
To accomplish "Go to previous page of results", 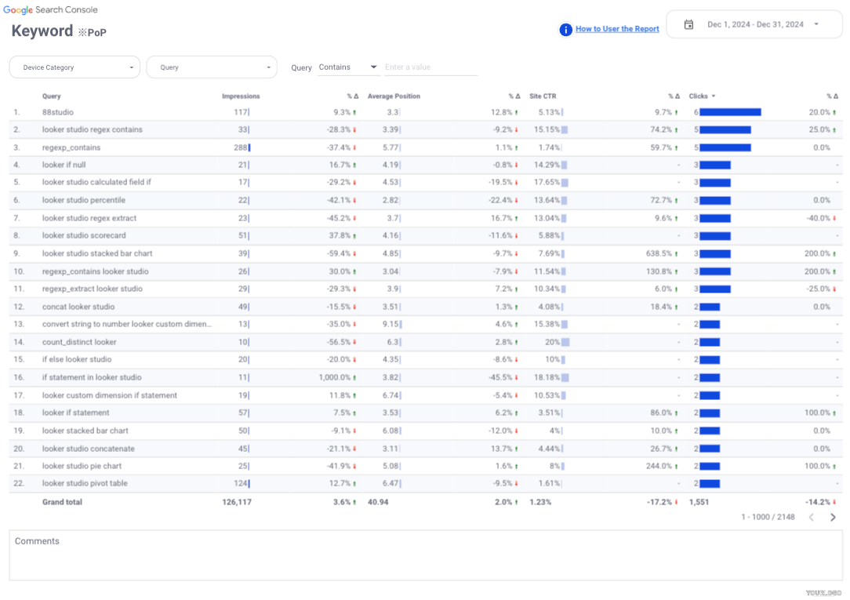I will (x=812, y=517).
